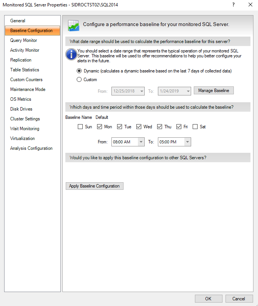
Task: Open Cluster Settings page
Action: 32,119
